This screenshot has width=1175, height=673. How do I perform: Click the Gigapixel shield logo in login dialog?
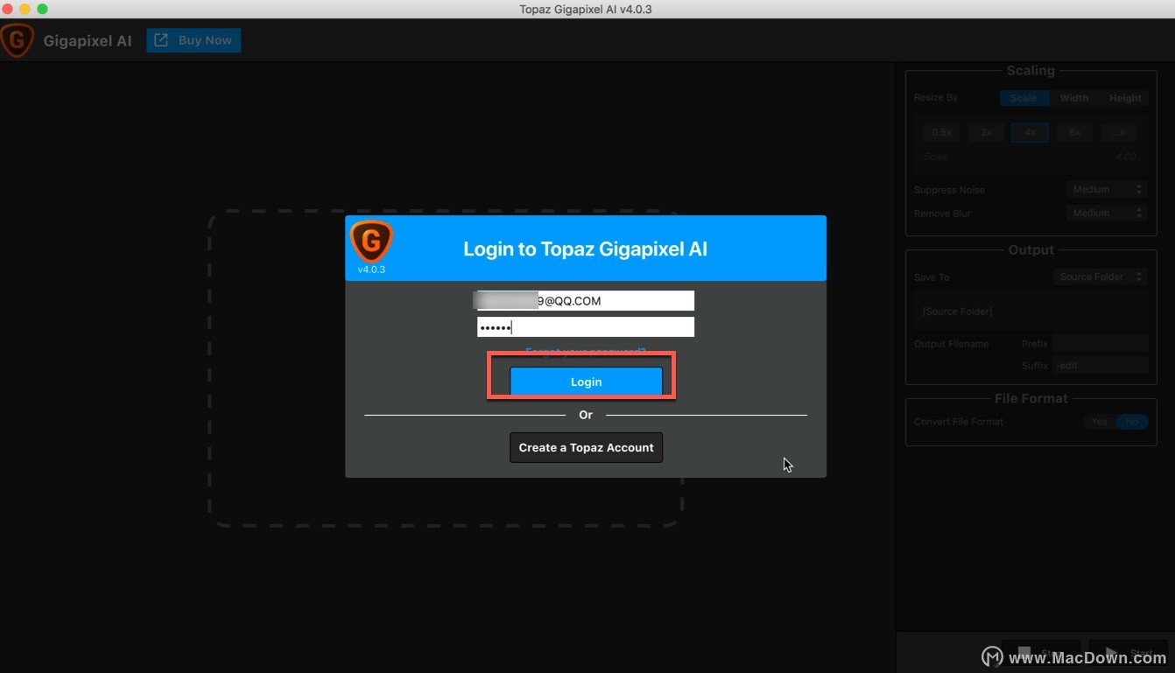click(371, 242)
